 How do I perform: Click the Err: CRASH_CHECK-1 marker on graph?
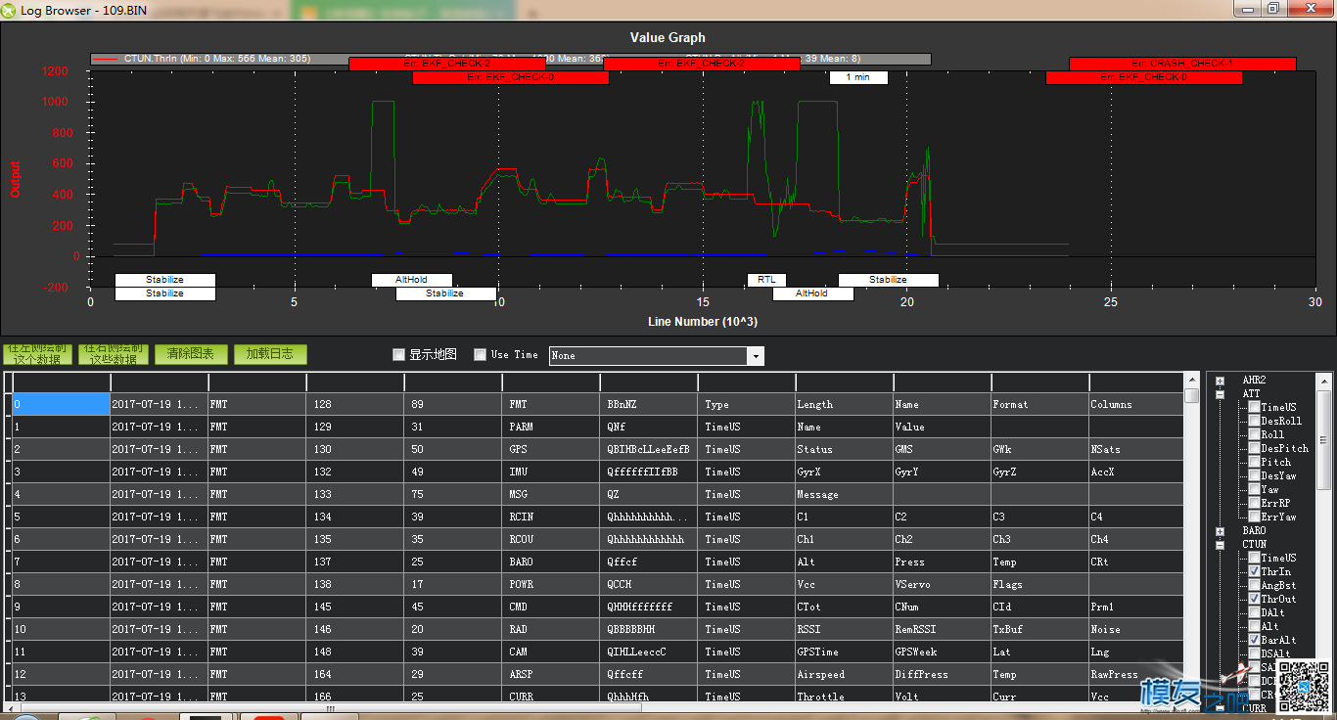[1182, 64]
